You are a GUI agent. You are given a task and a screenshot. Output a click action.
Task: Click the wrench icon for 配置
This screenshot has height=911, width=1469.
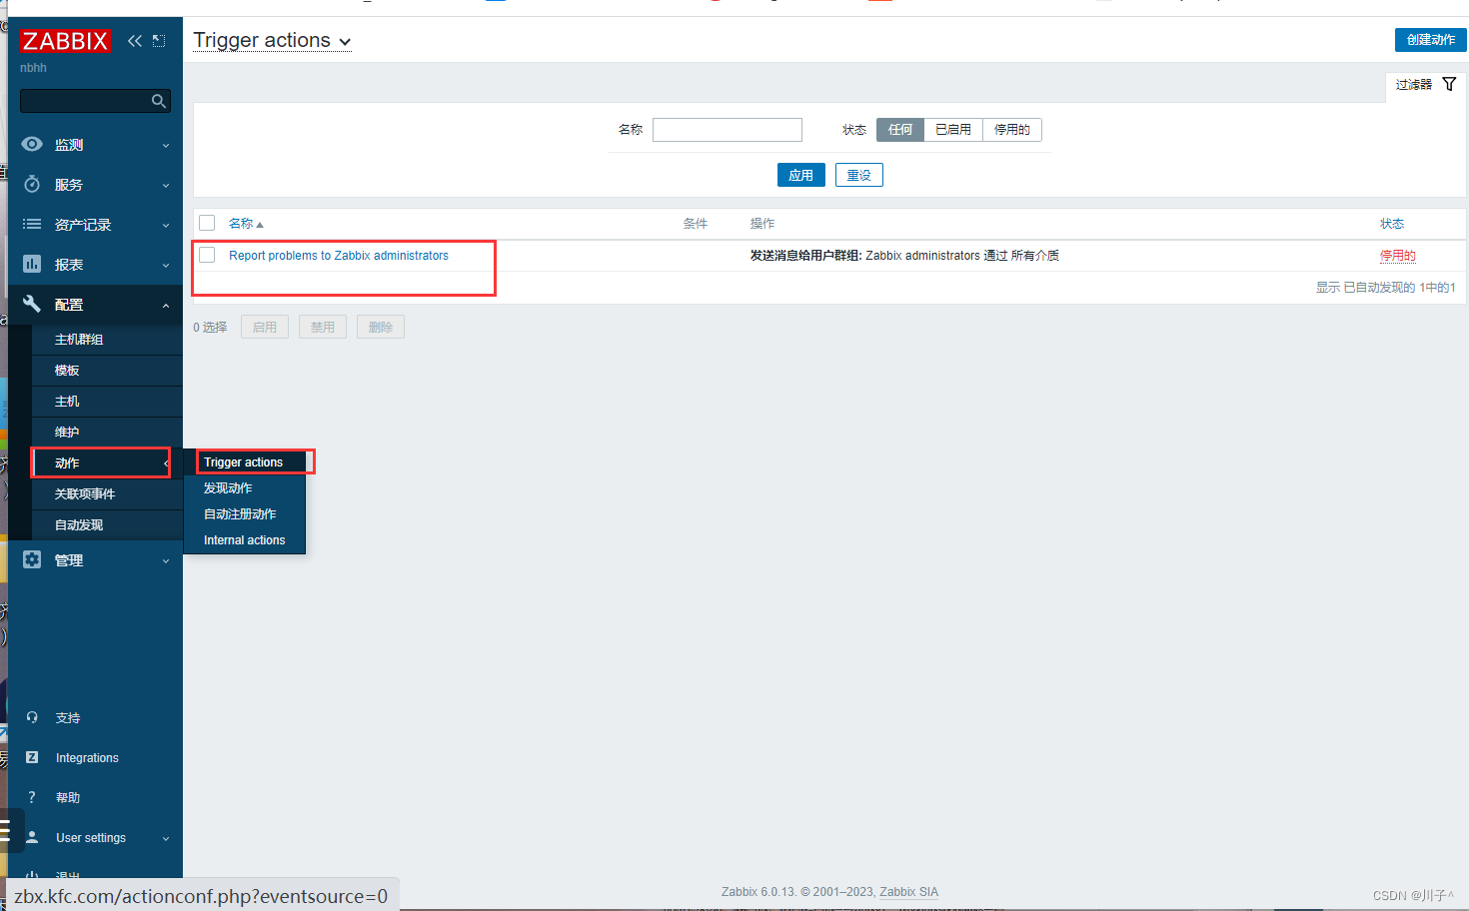32,304
